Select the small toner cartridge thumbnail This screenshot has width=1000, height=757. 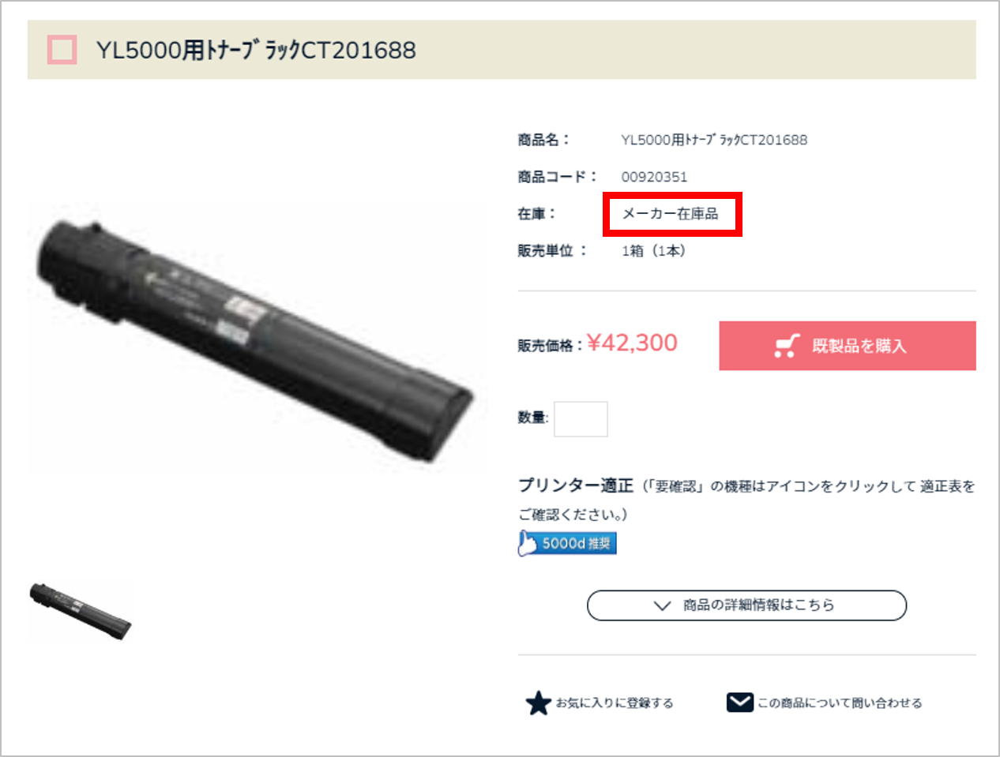click(x=81, y=612)
